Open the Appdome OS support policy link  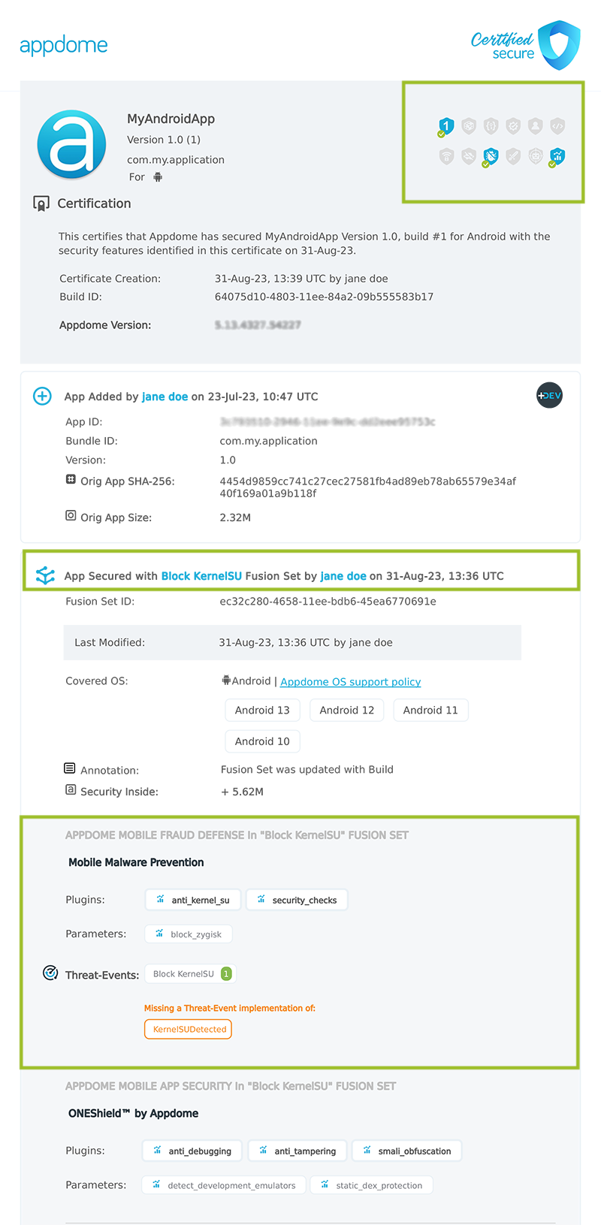point(350,682)
